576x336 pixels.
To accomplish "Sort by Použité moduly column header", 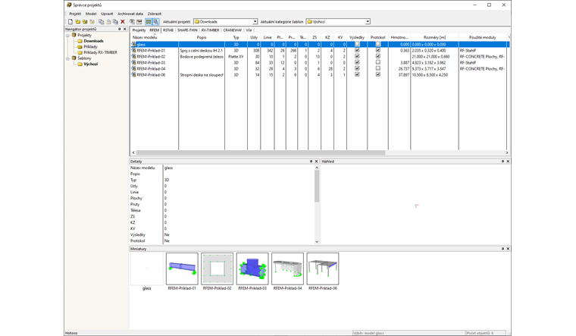I will click(482, 37).
